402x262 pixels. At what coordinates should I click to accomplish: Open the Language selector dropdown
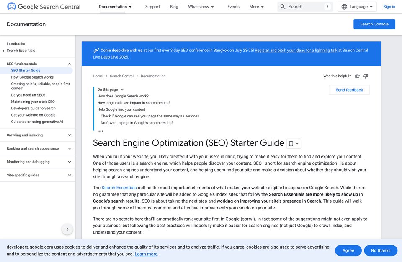point(357,7)
